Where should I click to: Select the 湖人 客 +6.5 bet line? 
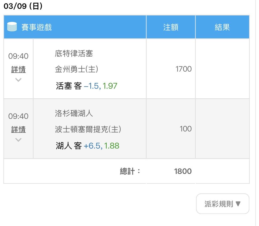click(x=87, y=146)
